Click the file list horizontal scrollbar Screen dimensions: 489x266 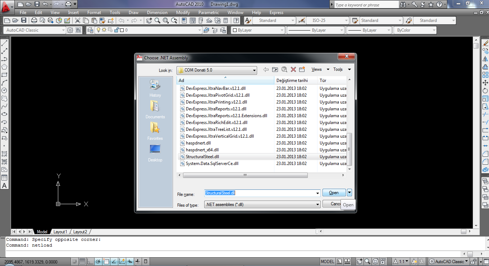245,175
